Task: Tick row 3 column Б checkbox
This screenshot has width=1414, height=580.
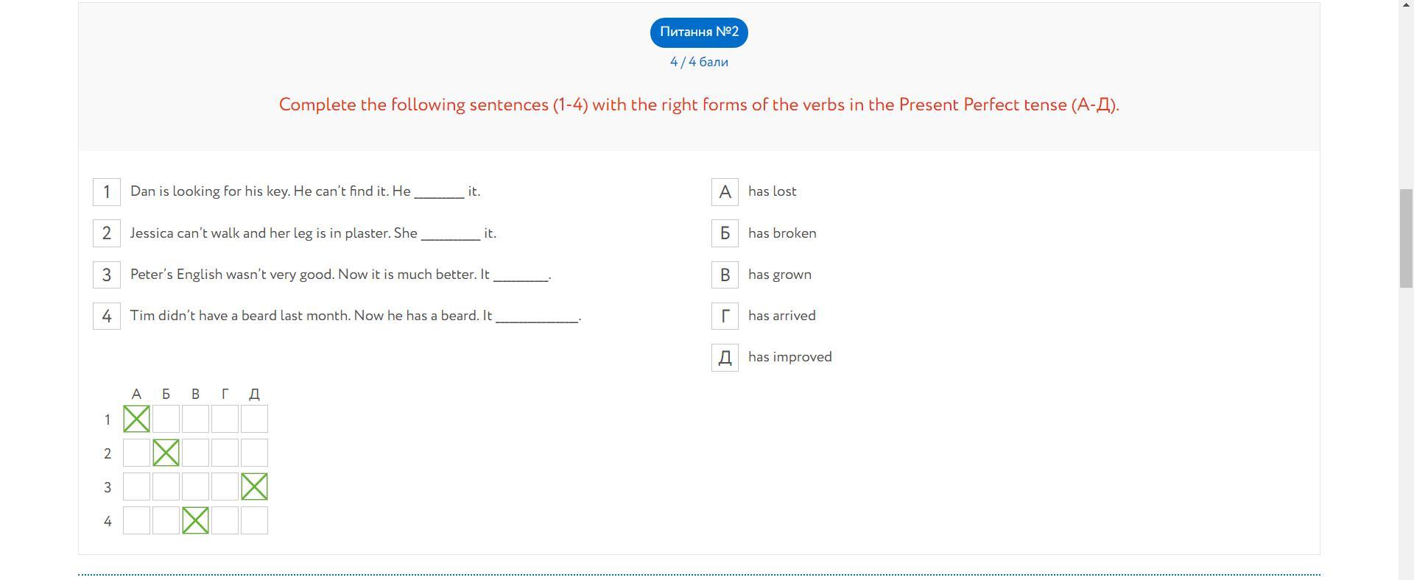Action: coord(166,487)
